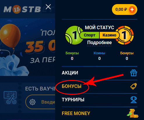The image size is (144, 120).
Task: Click the trophy icon beside ТУРНИРЫ
Action: (134, 100)
